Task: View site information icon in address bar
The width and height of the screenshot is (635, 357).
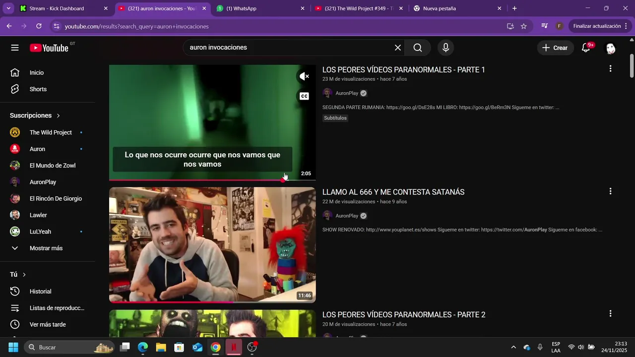Action: pos(56,26)
